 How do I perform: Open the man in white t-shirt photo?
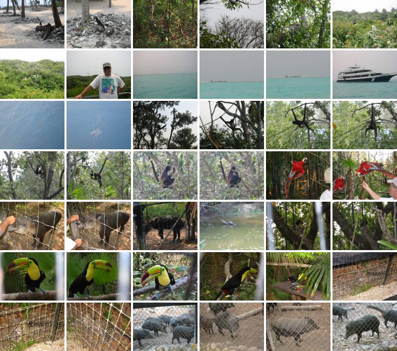(99, 75)
